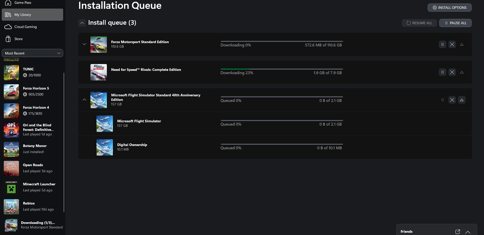Open Minecraft Launcher entry

(32, 187)
